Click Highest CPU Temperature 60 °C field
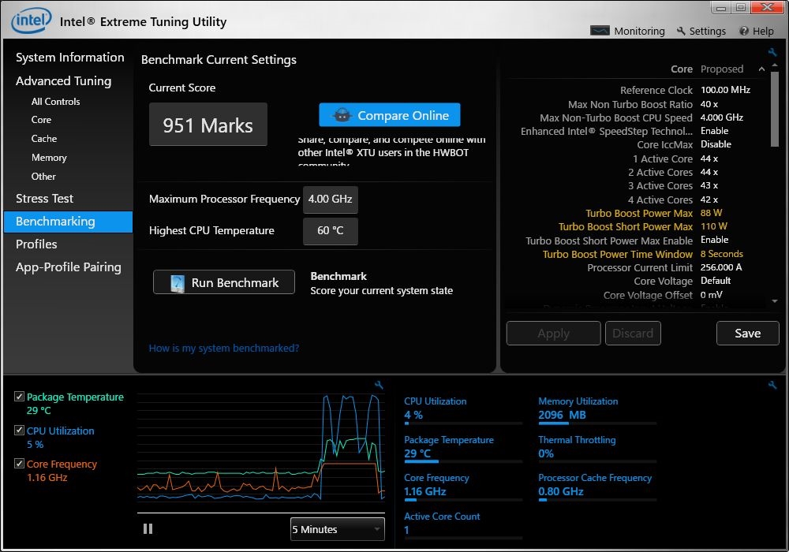Image resolution: width=789 pixels, height=552 pixels. pos(330,231)
